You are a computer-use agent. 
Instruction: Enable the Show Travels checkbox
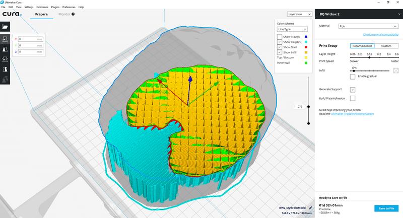[280, 37]
